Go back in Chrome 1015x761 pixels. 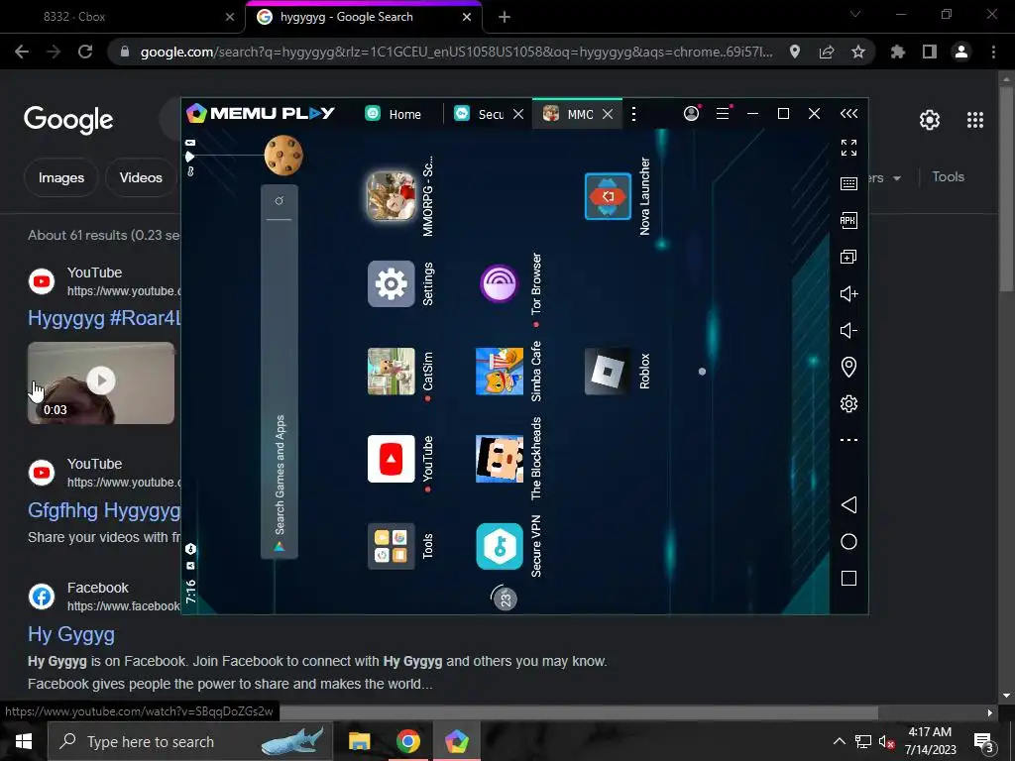(22, 52)
